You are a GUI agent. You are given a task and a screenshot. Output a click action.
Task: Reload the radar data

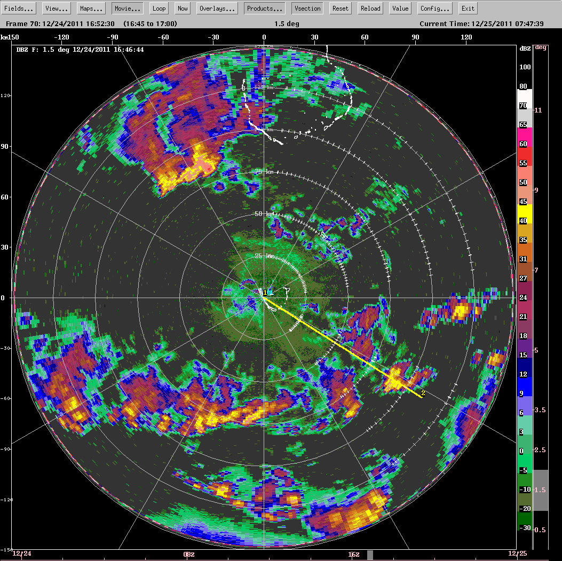pos(370,8)
